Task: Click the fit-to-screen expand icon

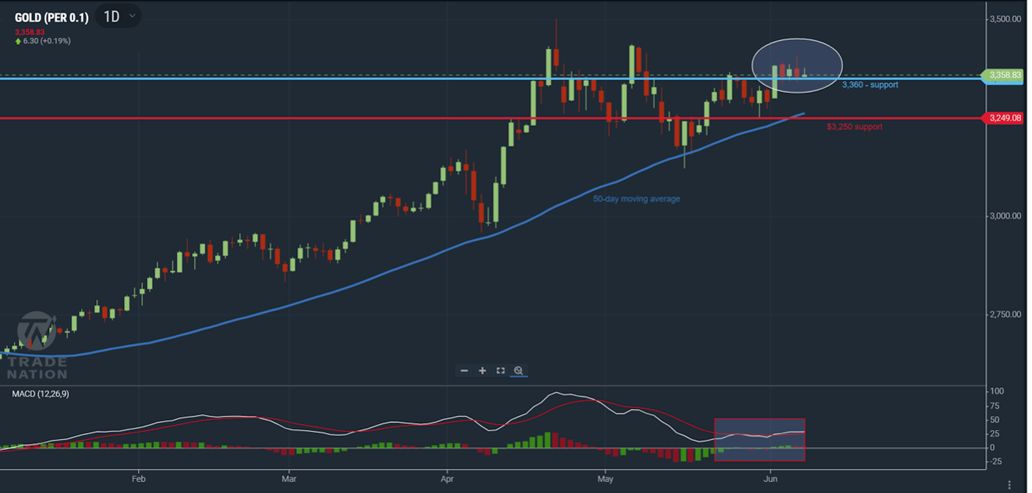Action: pyautogui.click(x=500, y=370)
